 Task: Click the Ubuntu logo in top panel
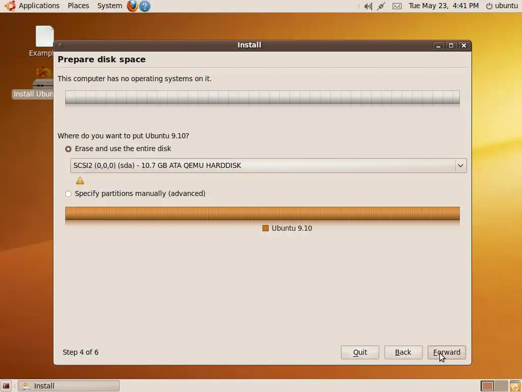pyautogui.click(x=10, y=6)
